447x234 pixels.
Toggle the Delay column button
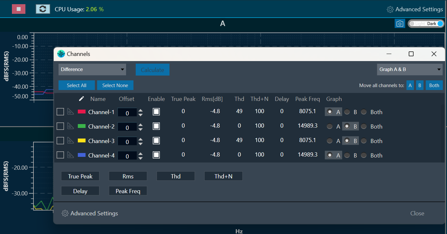[x=80, y=191]
